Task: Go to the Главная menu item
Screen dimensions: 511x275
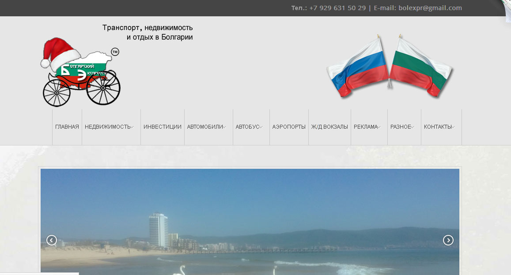Action: click(67, 127)
